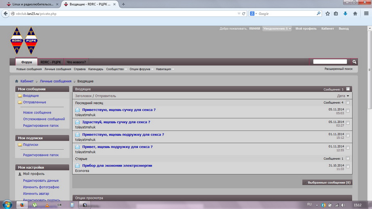Switch to the Что нового? tab
This screenshot has height=209, width=372.
point(76,62)
